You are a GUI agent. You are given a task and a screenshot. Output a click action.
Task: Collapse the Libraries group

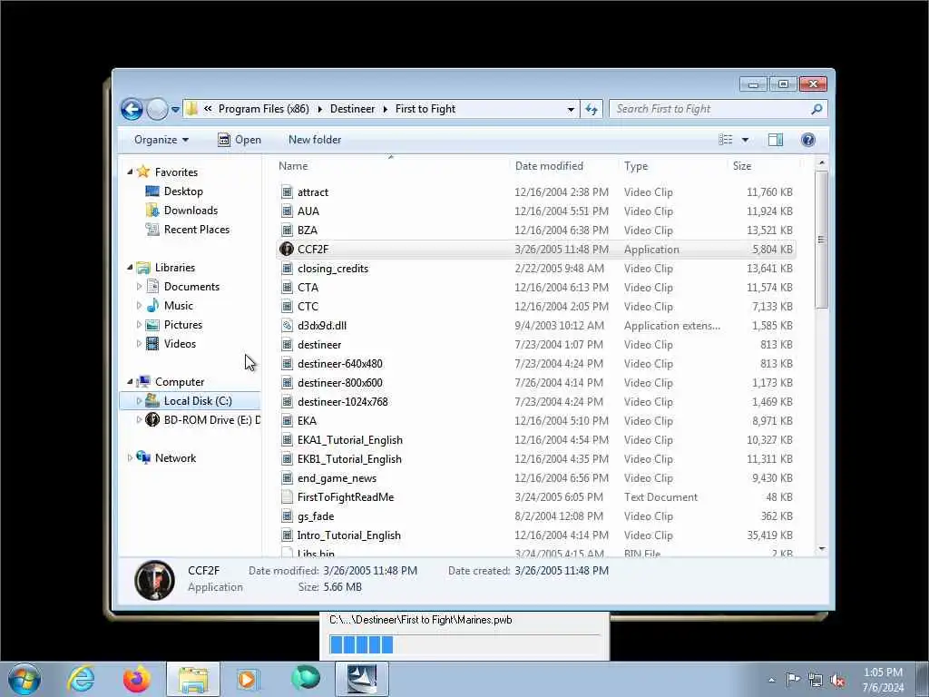130,268
